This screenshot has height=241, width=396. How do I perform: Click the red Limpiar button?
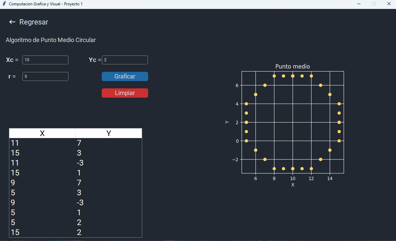125,93
